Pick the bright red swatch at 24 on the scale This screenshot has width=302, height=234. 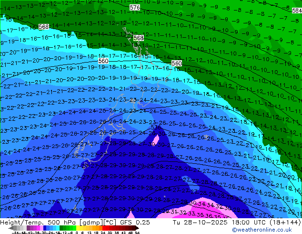point(104,228)
